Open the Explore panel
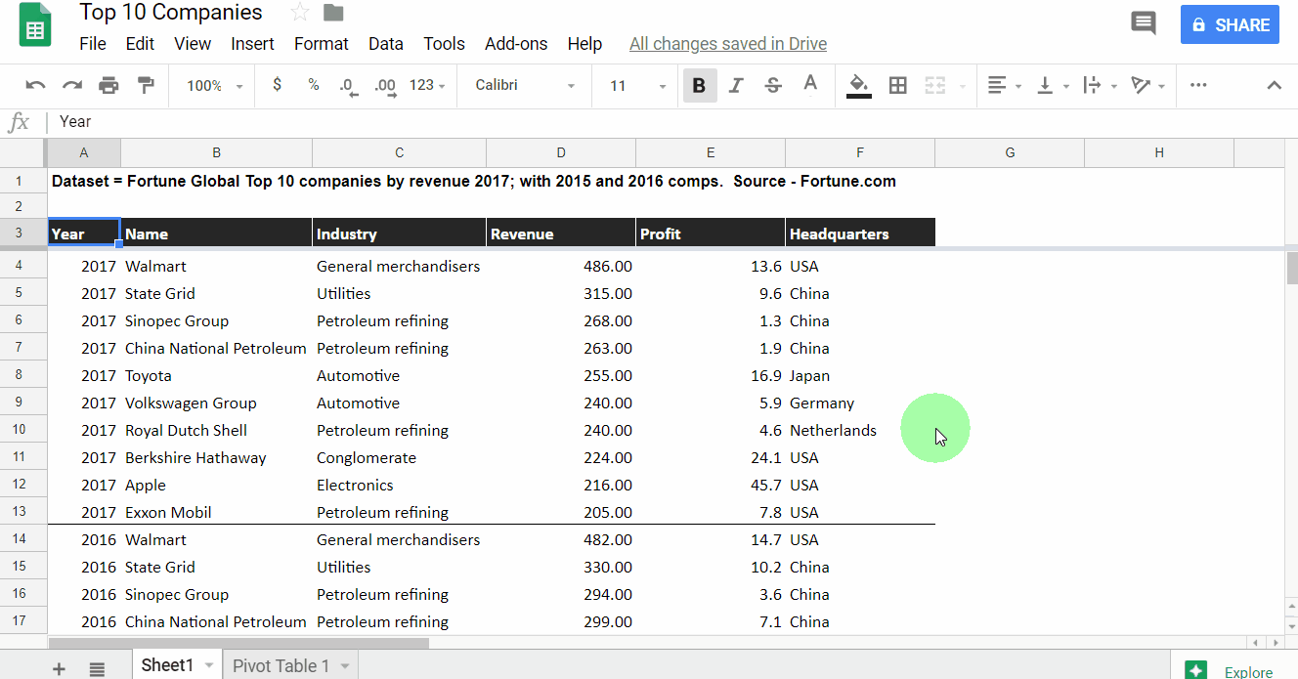 pyautogui.click(x=1233, y=669)
